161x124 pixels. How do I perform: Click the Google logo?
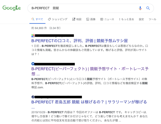pyautogui.click(x=12, y=8)
